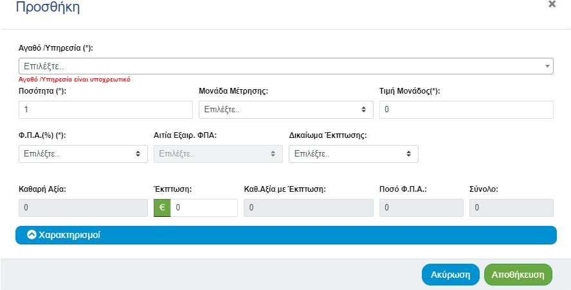The width and height of the screenshot is (571, 290).
Task: Click the arrow of the Αγαθό/Υπηρεσία selector
Action: coord(547,66)
